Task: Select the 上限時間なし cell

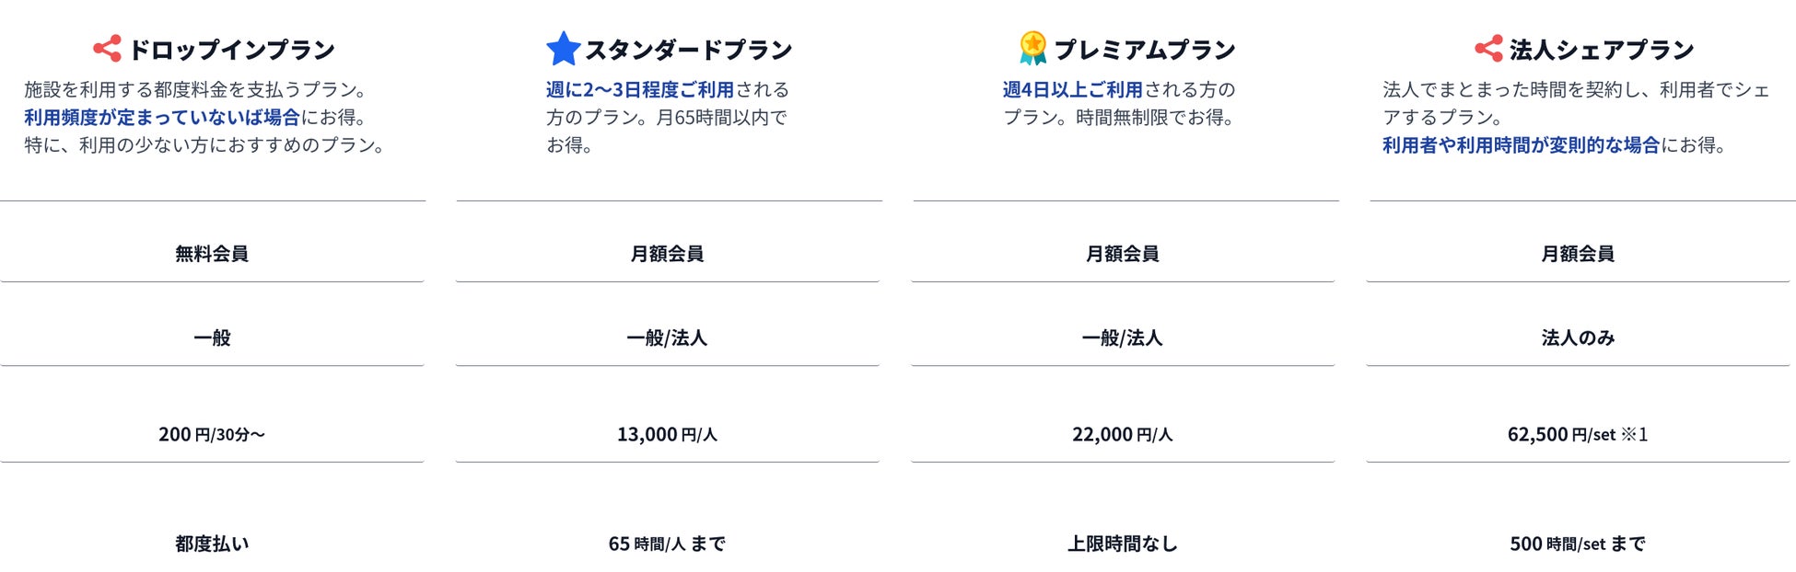Action: point(1122,543)
